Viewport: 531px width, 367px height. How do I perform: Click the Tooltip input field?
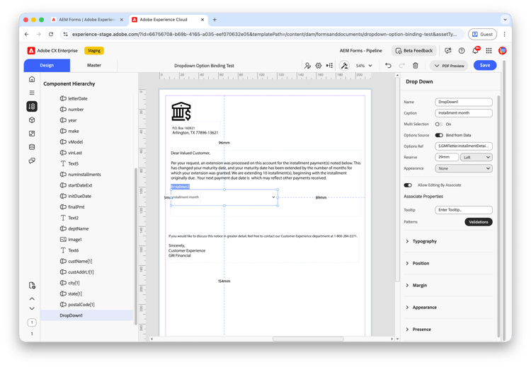[464, 210]
